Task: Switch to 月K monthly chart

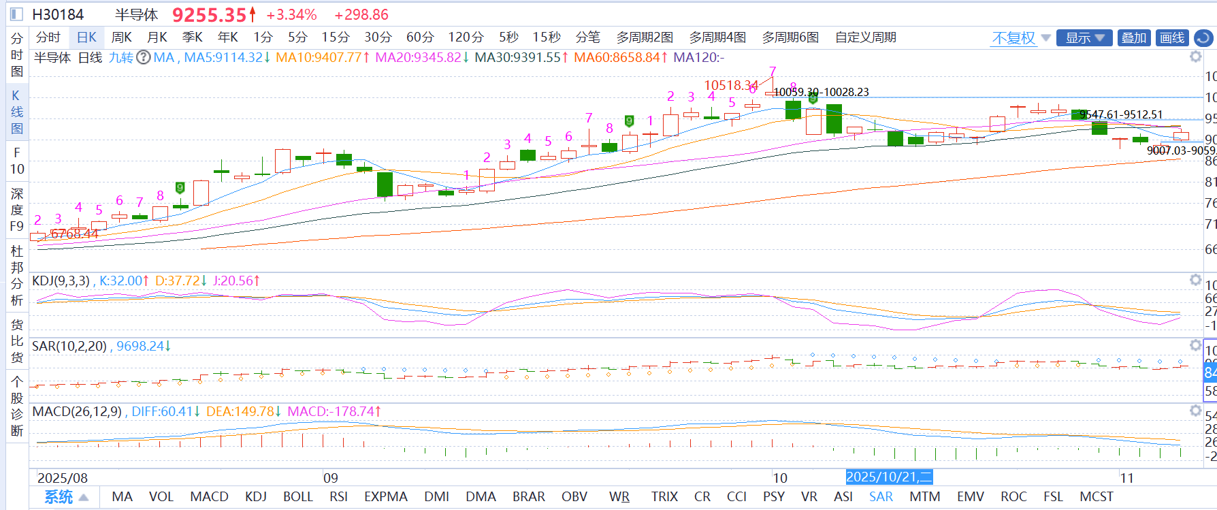Action: click(x=157, y=37)
